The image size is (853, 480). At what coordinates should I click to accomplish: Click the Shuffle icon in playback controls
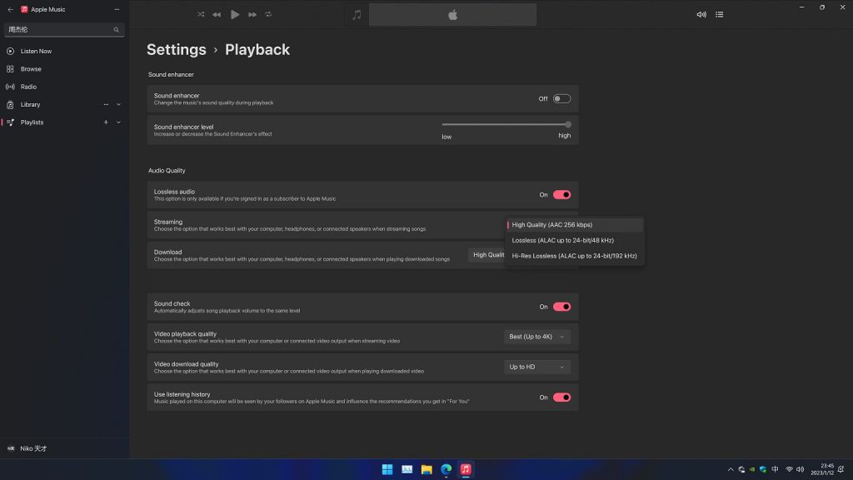(x=201, y=14)
